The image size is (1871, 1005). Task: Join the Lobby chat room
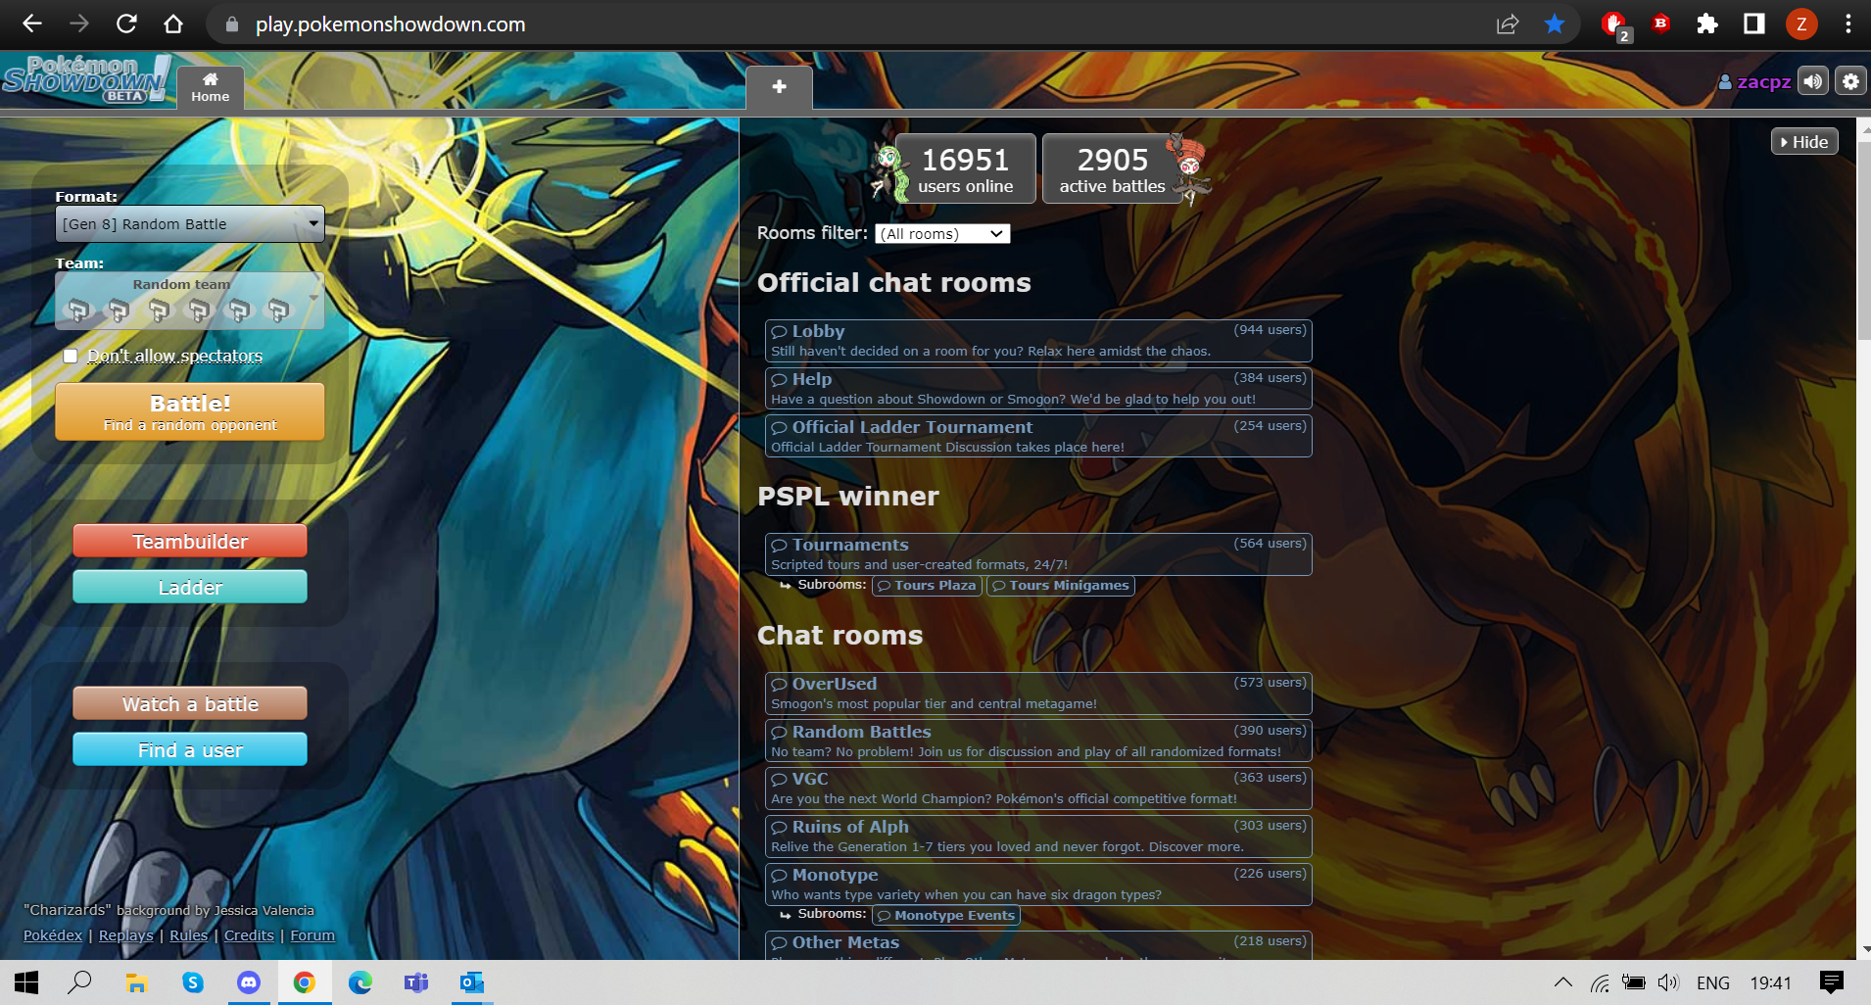(x=1038, y=341)
